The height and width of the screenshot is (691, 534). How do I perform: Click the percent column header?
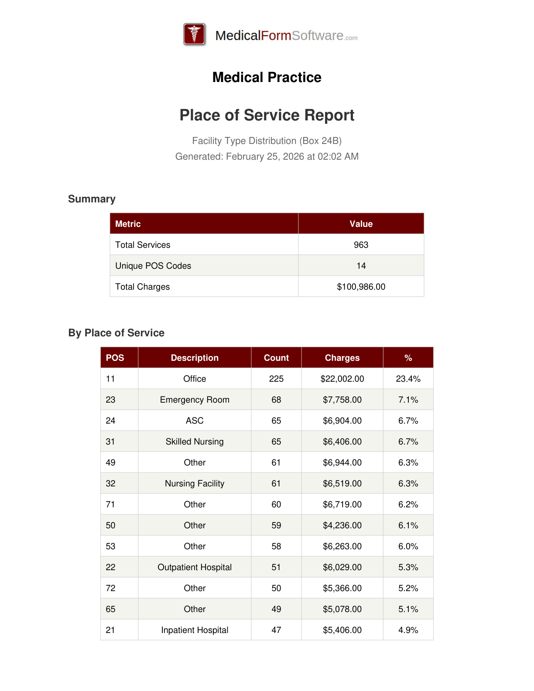tap(408, 358)
